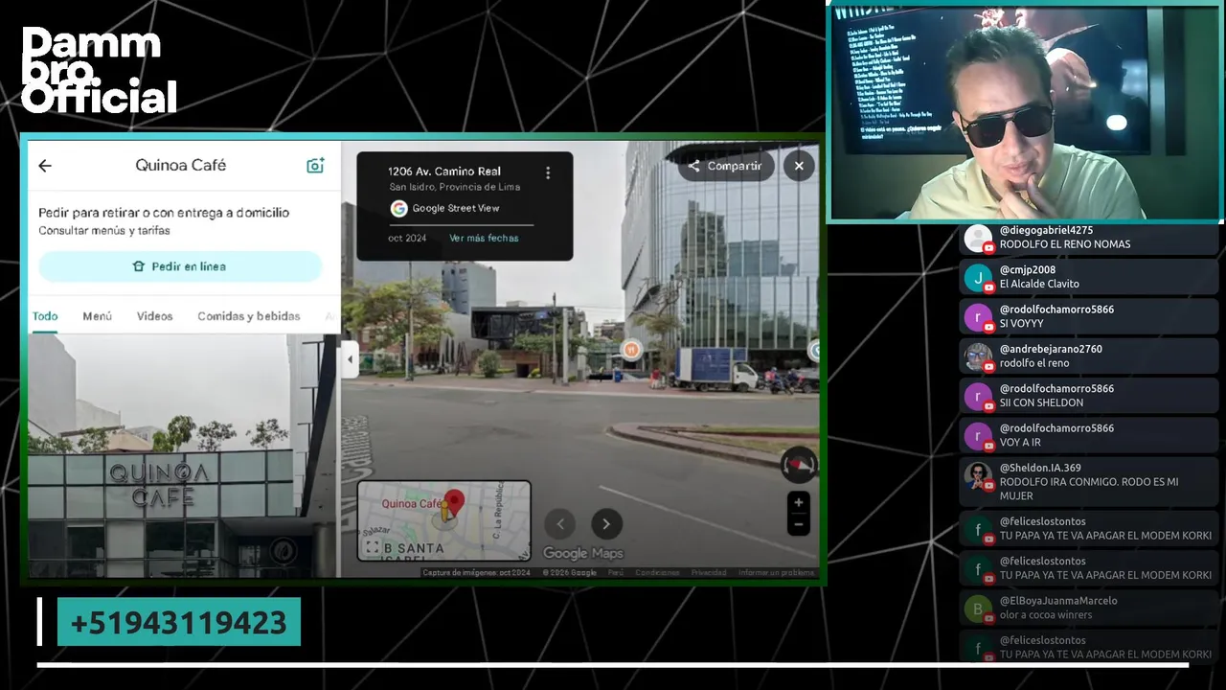Open the Quinoa Café storefront photo
1226x690 pixels.
click(x=182, y=455)
